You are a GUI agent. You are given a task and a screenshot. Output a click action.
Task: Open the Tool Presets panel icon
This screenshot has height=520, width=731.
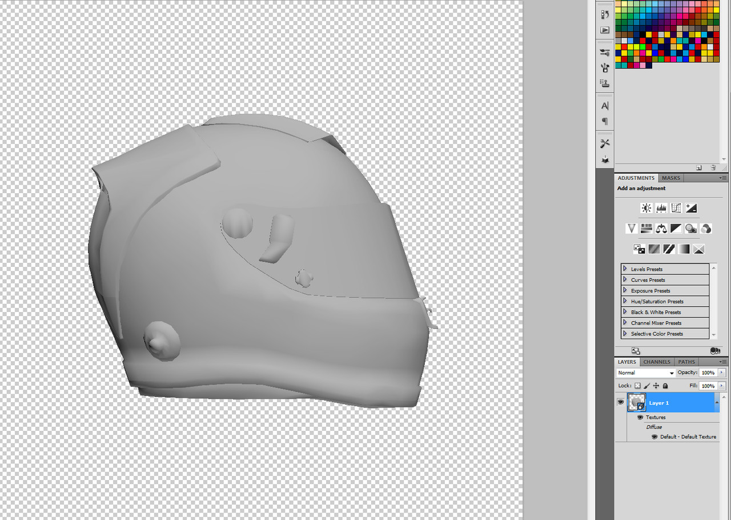tap(605, 143)
